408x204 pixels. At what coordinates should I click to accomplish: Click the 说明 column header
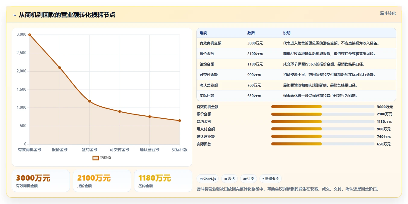pyautogui.click(x=287, y=33)
